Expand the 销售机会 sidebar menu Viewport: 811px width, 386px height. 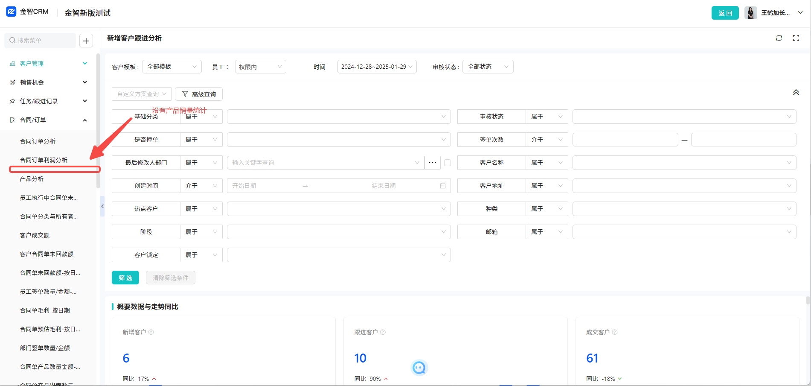tap(48, 82)
